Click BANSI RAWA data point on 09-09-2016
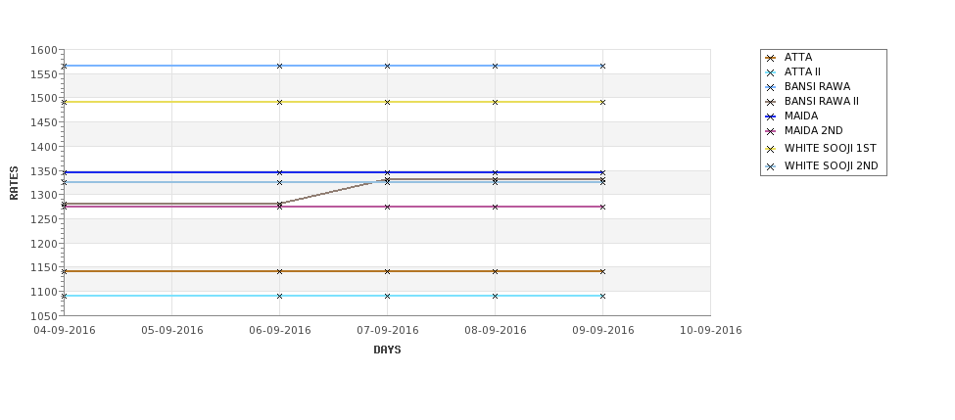Viewport: 955px width, 420px height. pos(603,66)
